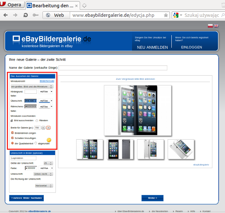Open footer link die Neuigkeiten
This screenshot has width=225, height=213.
(160, 211)
